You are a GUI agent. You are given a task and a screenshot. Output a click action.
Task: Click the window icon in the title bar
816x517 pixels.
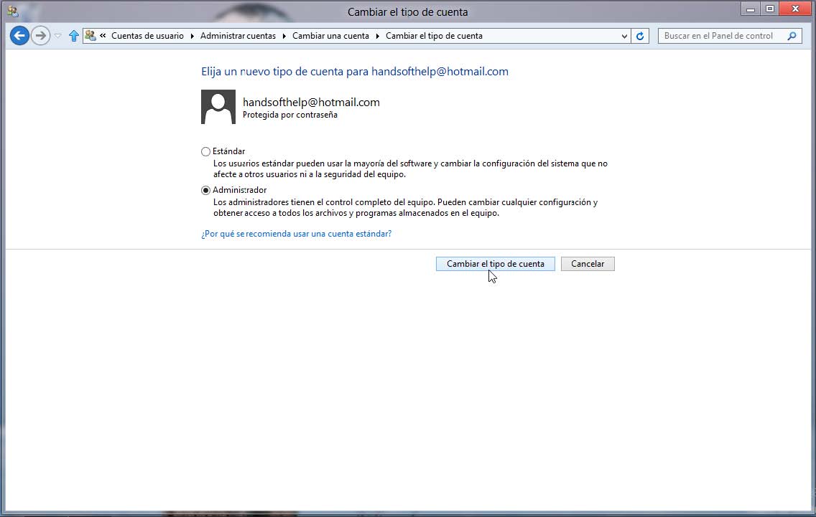12,11
